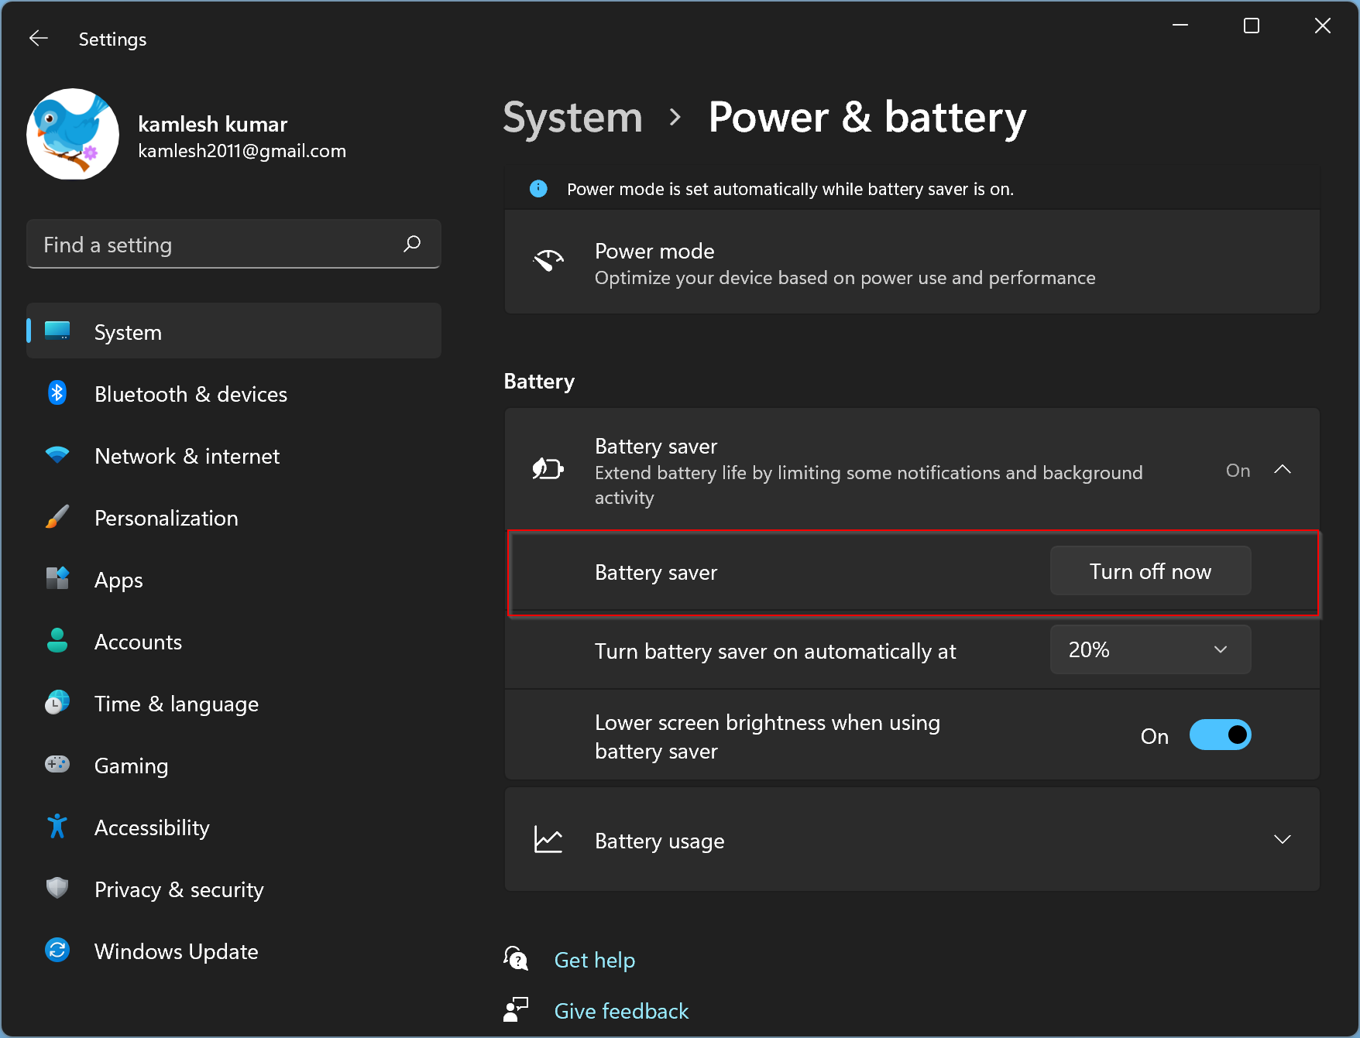Open Accessibility settings label
Image resolution: width=1360 pixels, height=1038 pixels.
pos(152,827)
